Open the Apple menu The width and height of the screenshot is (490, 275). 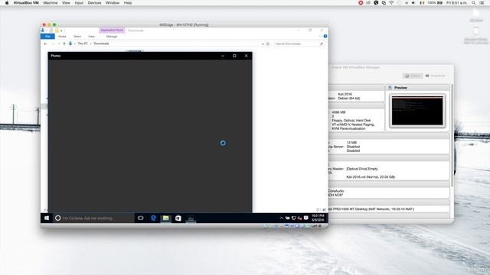pyautogui.click(x=7, y=3)
